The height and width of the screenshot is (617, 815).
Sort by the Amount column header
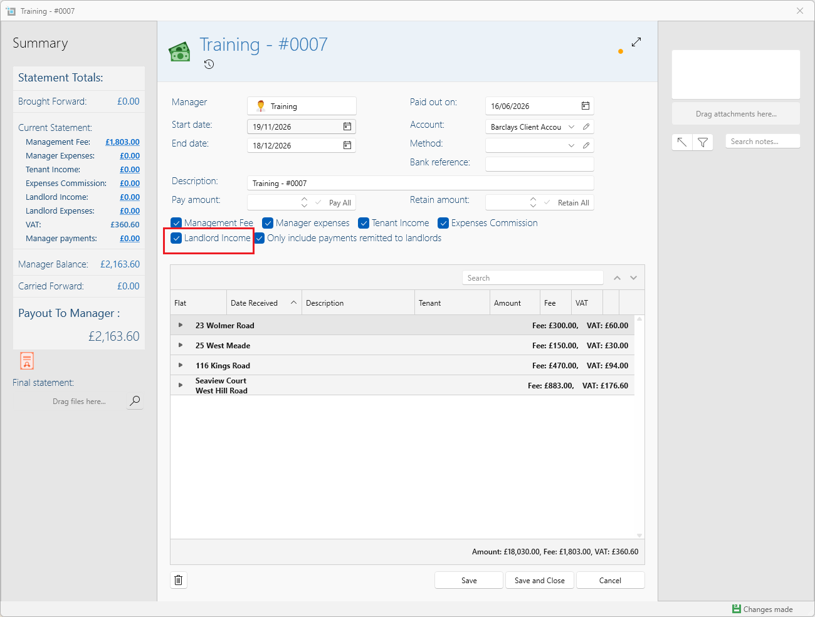pos(515,303)
